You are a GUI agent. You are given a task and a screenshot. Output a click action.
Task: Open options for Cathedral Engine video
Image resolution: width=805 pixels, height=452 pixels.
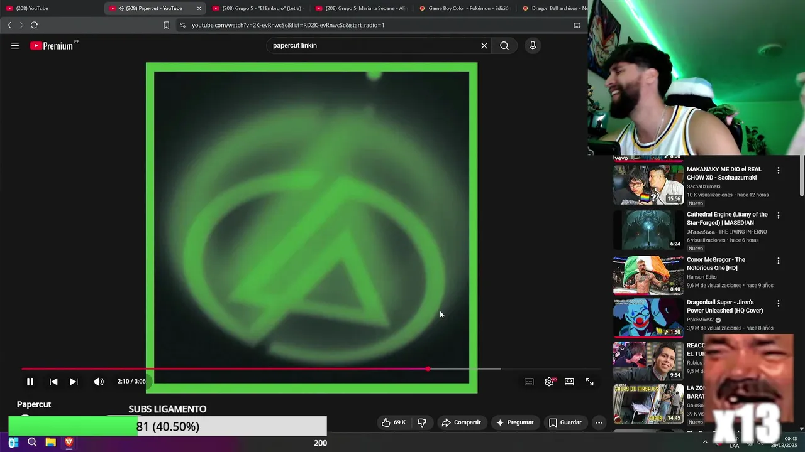click(x=779, y=215)
